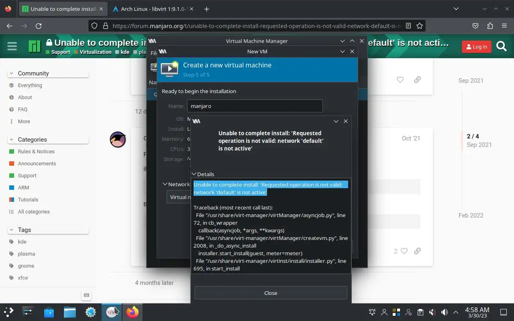Image resolution: width=514 pixels, height=321 pixels.
Task: Select the gnome tag in sidebar
Action: (x=26, y=266)
